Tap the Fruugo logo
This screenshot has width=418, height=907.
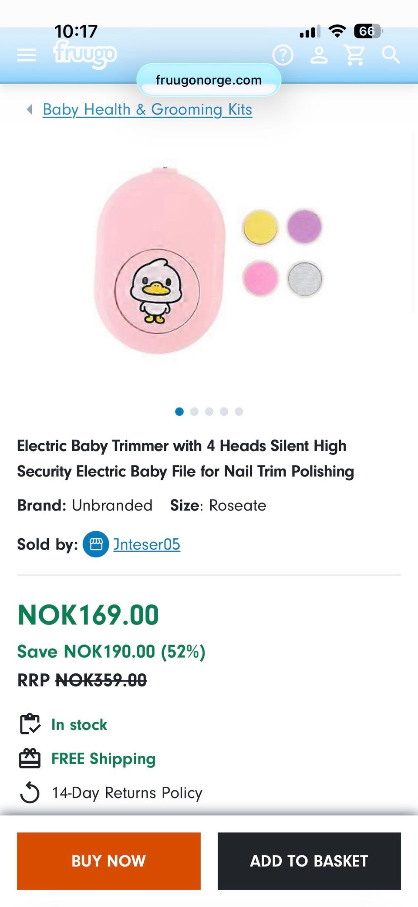pyautogui.click(x=85, y=54)
